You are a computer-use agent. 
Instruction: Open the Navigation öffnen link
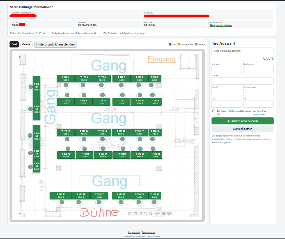pyautogui.click(x=221, y=25)
